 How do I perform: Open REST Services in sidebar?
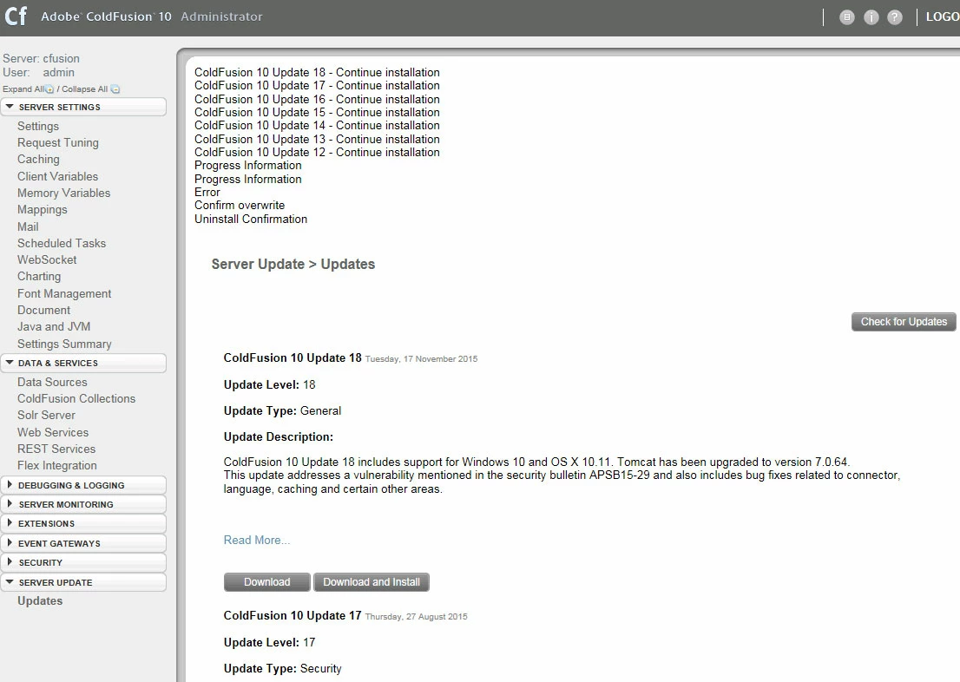click(56, 449)
